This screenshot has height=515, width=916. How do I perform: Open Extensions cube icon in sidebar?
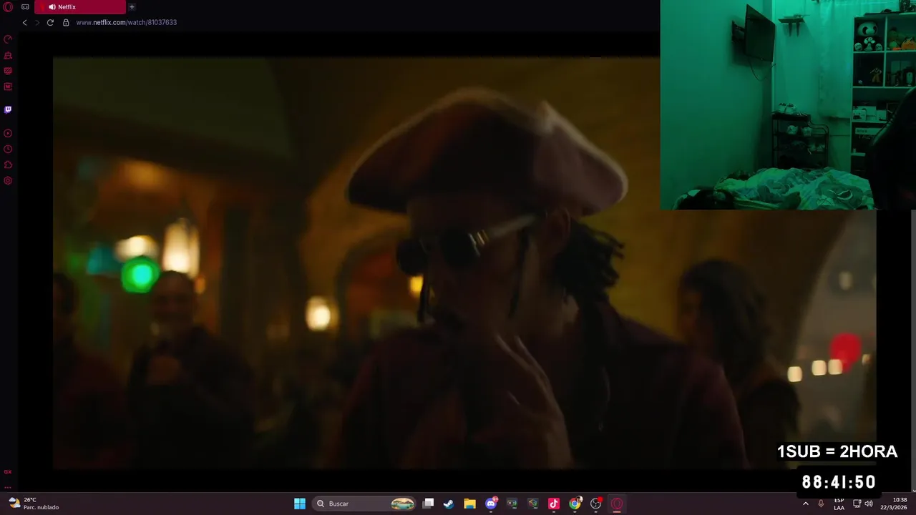[x=8, y=165]
